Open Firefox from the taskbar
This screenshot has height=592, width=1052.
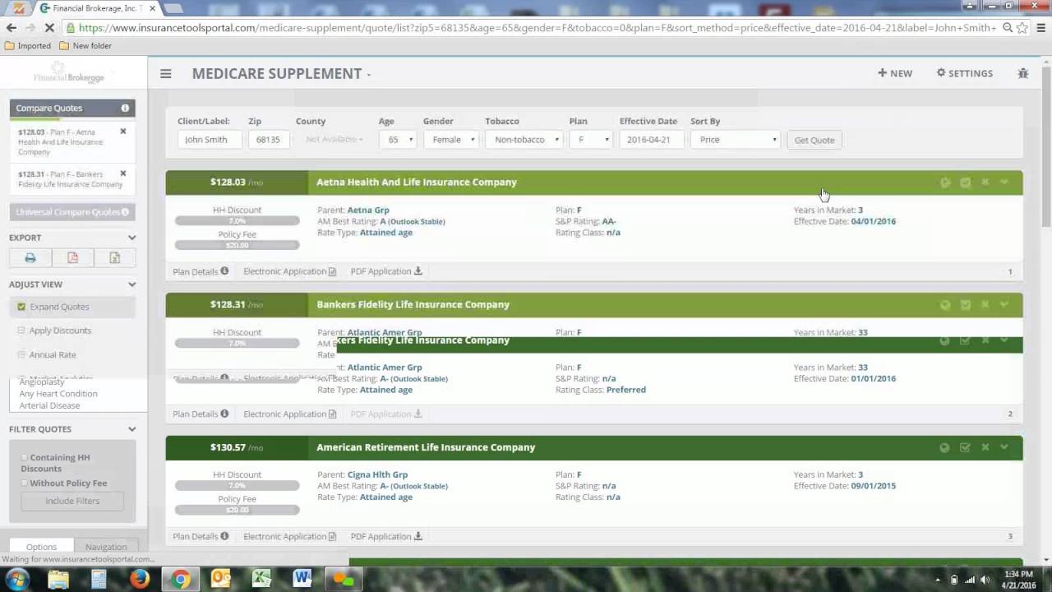coord(139,579)
